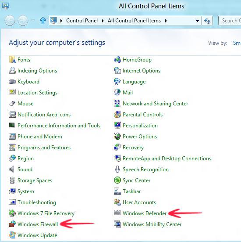The height and width of the screenshot is (242, 241).
Task: Open Network and Sharing Center link
Action: click(x=156, y=103)
